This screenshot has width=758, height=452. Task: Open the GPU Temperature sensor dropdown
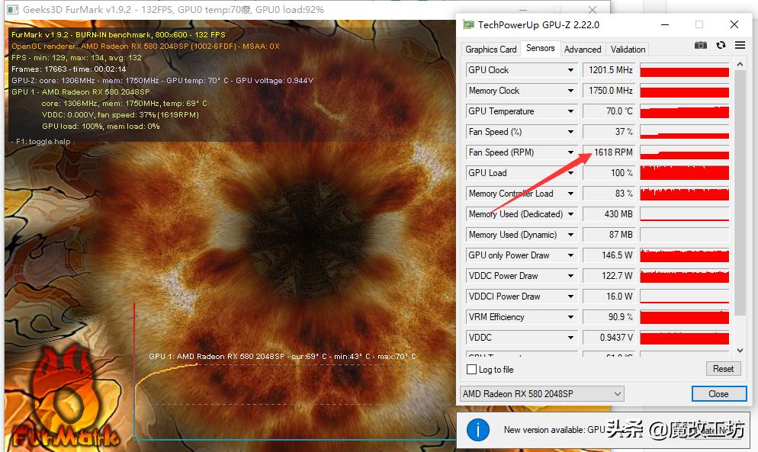[570, 111]
